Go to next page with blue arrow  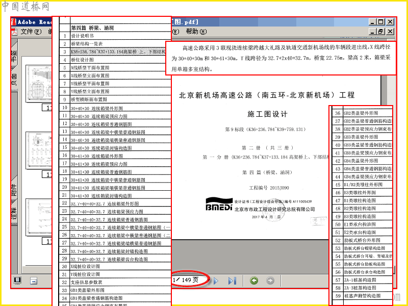click(x=216, y=281)
